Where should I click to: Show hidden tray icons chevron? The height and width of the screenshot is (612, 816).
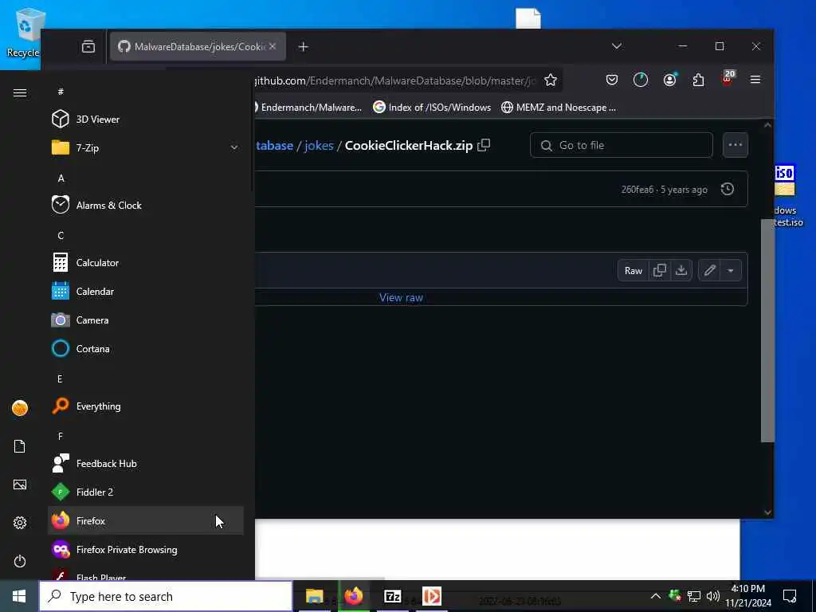tap(656, 596)
